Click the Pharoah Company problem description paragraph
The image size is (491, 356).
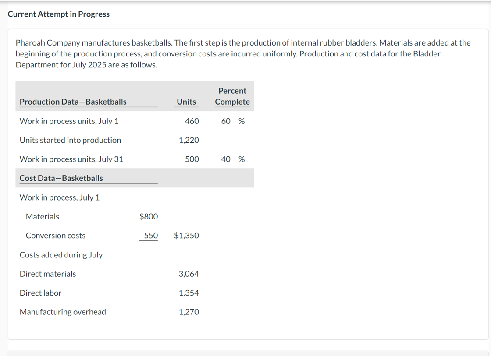point(243,54)
